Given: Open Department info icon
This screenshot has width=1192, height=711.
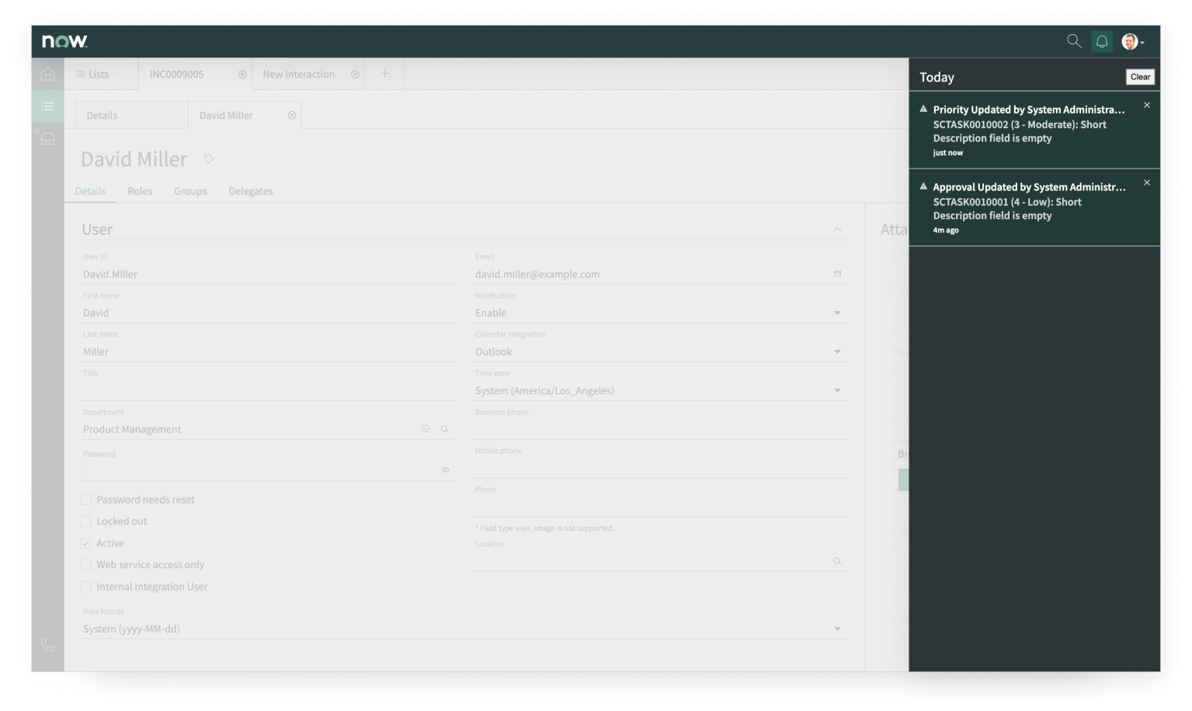Looking at the screenshot, I should click(x=426, y=429).
